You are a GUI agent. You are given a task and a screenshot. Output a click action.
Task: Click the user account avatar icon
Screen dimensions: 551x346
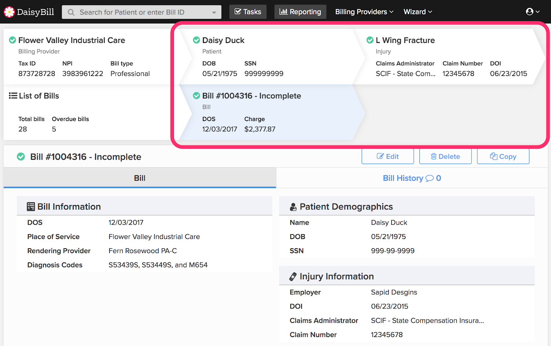coord(530,12)
